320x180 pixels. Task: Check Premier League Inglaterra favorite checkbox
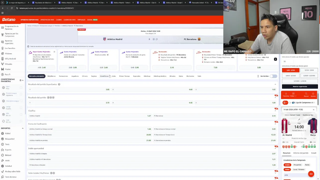click(x=21, y=94)
